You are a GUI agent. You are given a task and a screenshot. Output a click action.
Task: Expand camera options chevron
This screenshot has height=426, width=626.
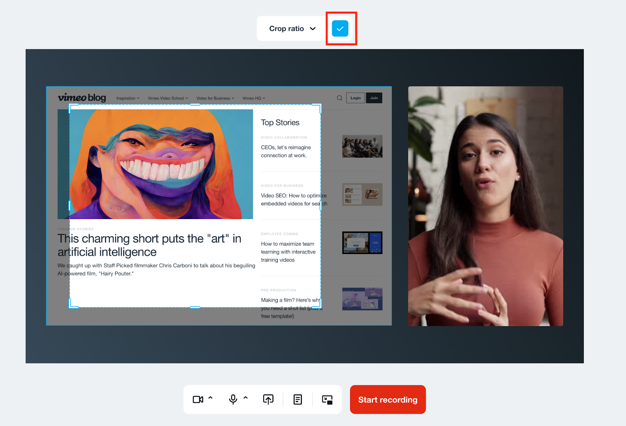point(210,398)
